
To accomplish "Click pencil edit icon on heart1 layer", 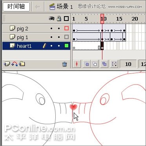I will pyautogui.click(x=44, y=46).
